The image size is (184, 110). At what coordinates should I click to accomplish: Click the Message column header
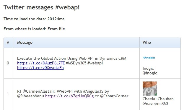point(25,42)
